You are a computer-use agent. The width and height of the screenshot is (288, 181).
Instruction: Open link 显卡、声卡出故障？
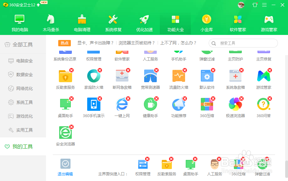point(95,43)
